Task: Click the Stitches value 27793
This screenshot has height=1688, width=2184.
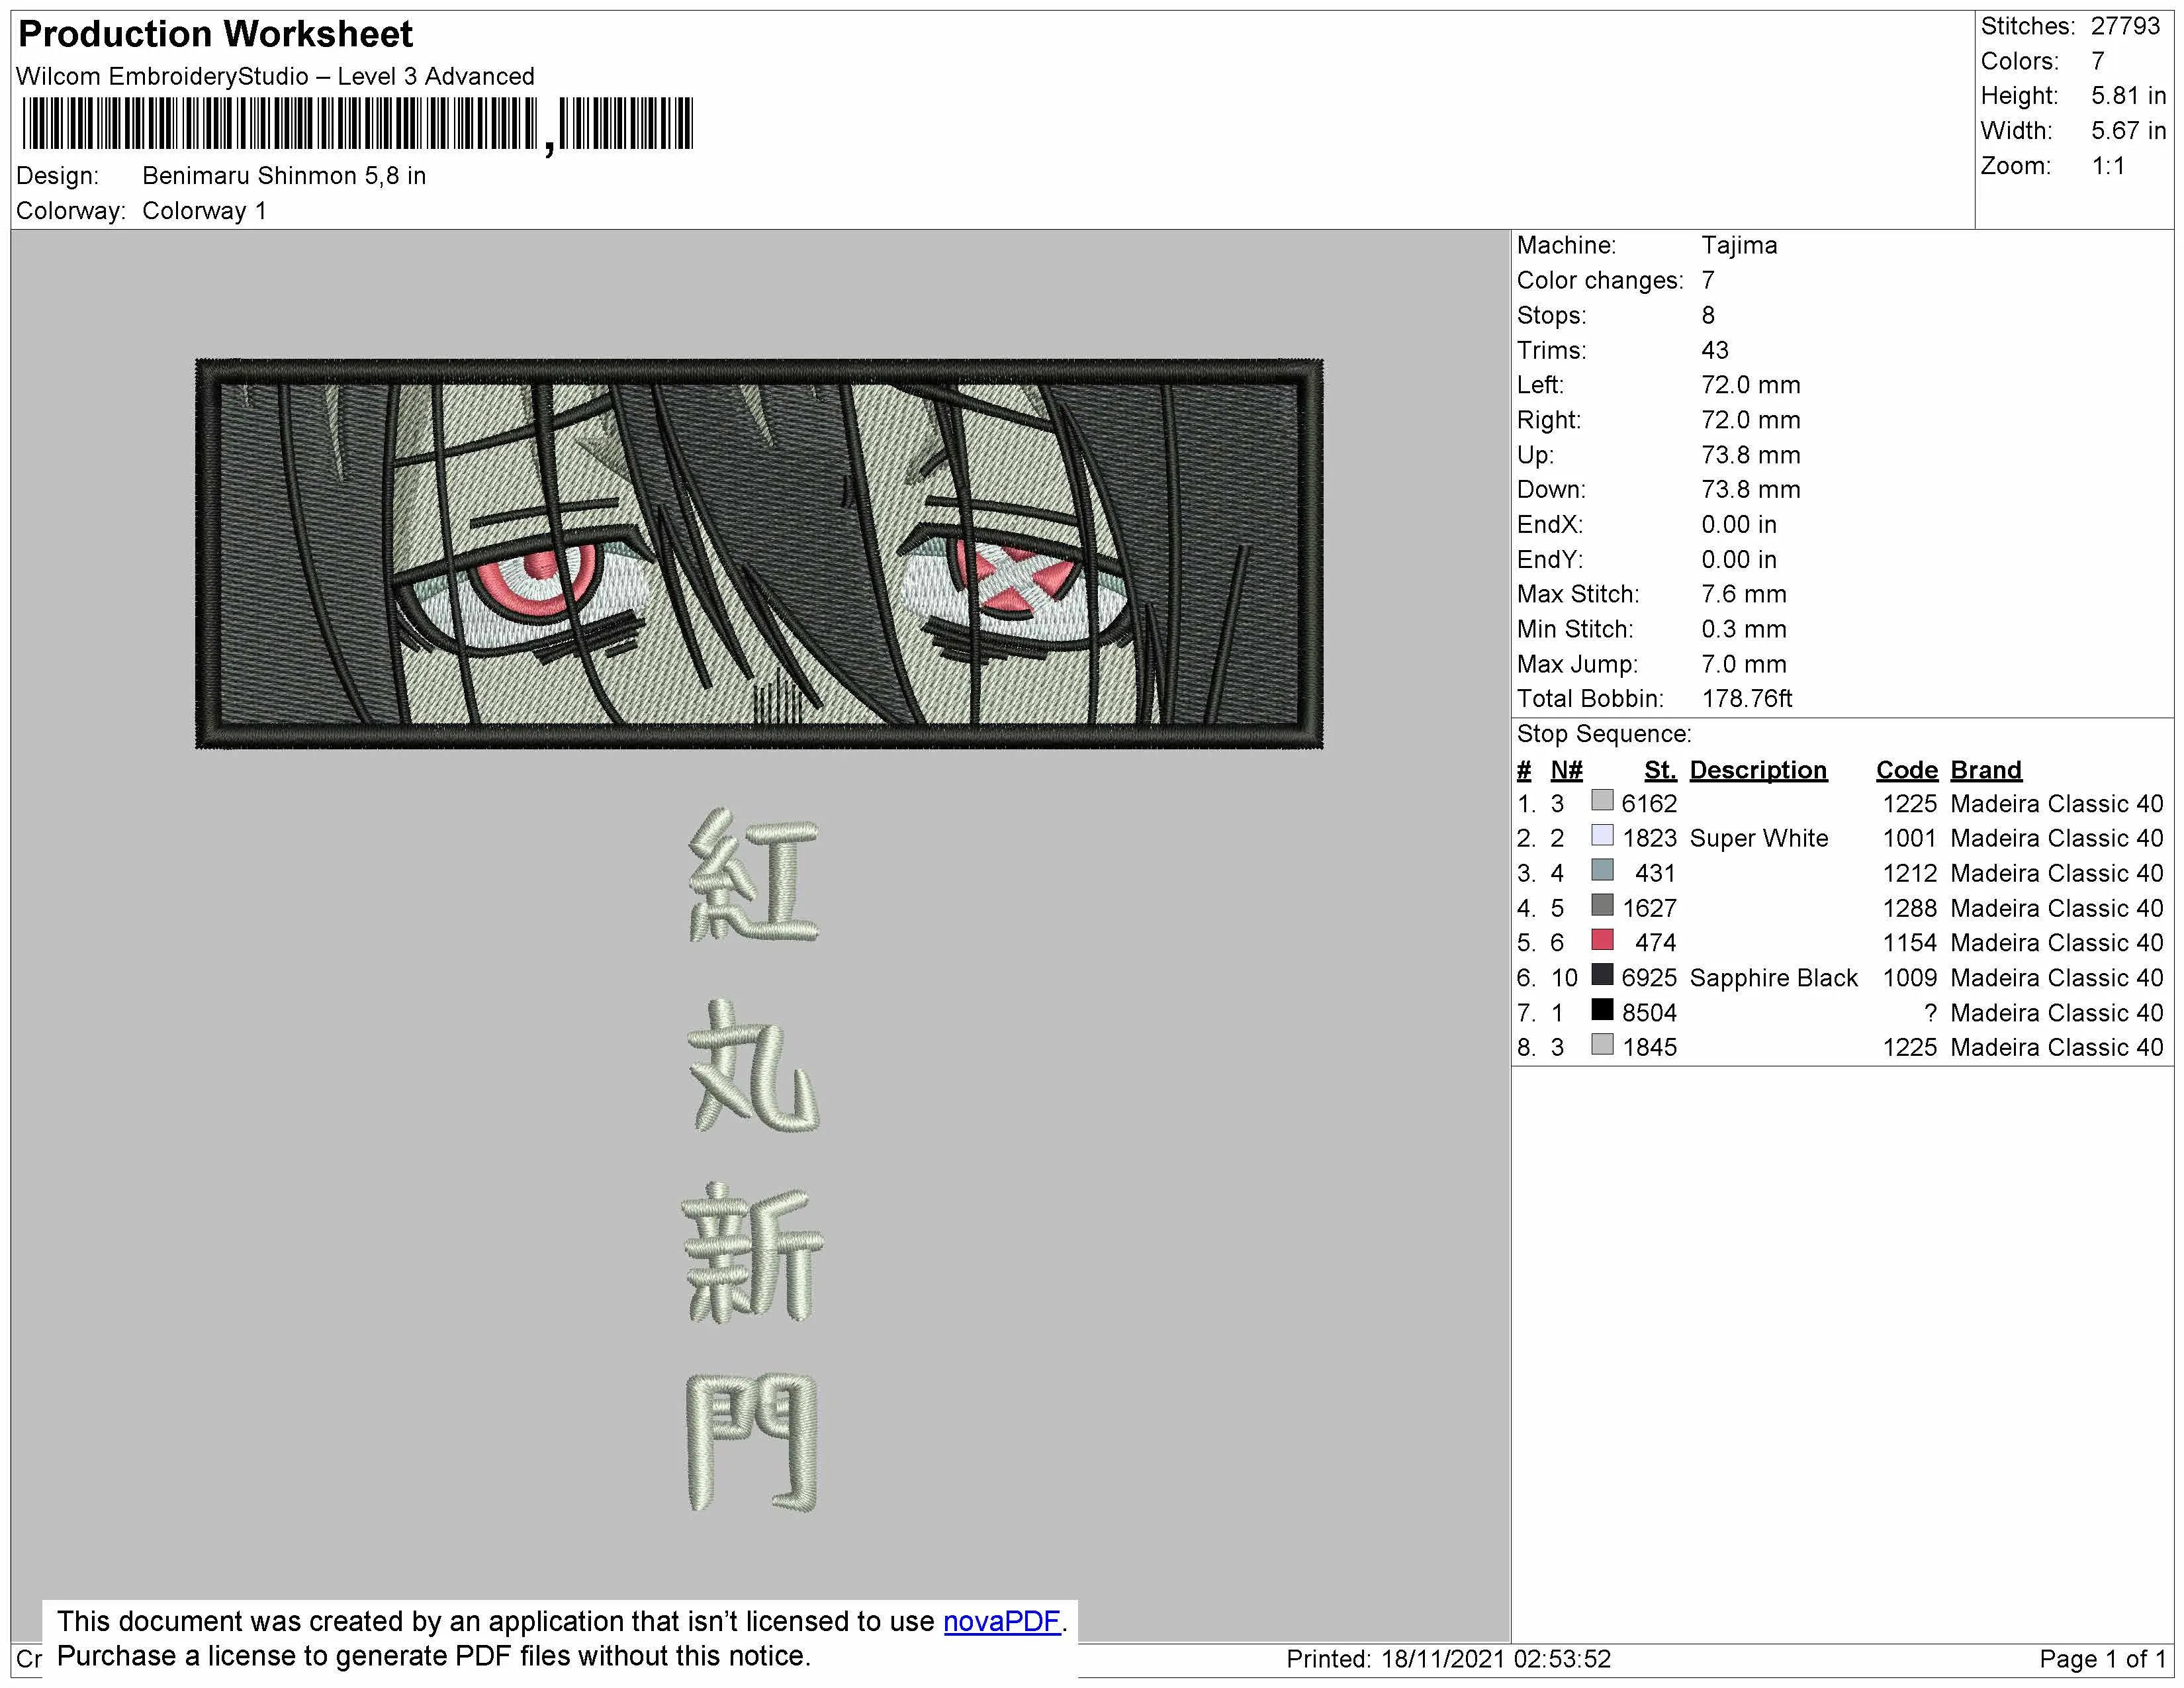Action: pos(2126,26)
